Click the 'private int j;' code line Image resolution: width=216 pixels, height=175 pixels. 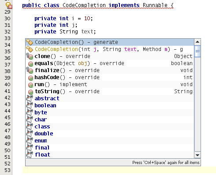tap(56, 25)
